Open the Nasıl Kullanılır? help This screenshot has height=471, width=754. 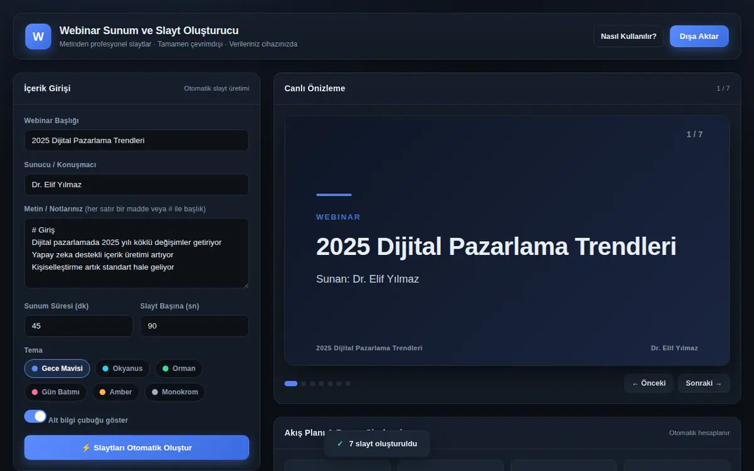pyautogui.click(x=628, y=36)
